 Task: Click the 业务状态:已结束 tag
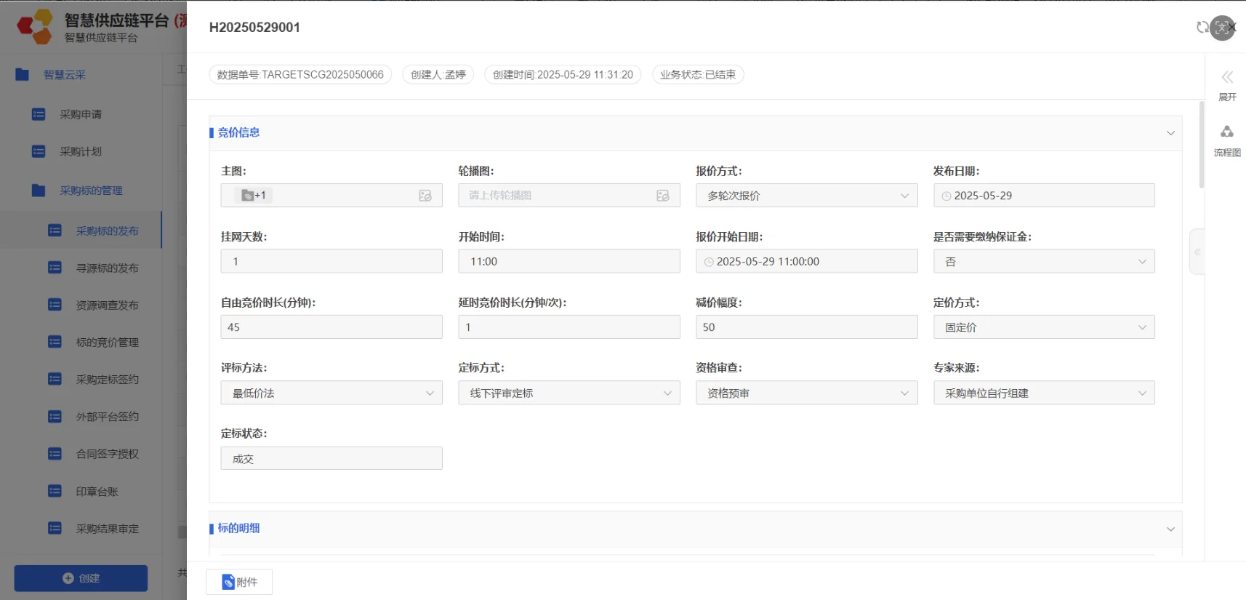point(698,74)
